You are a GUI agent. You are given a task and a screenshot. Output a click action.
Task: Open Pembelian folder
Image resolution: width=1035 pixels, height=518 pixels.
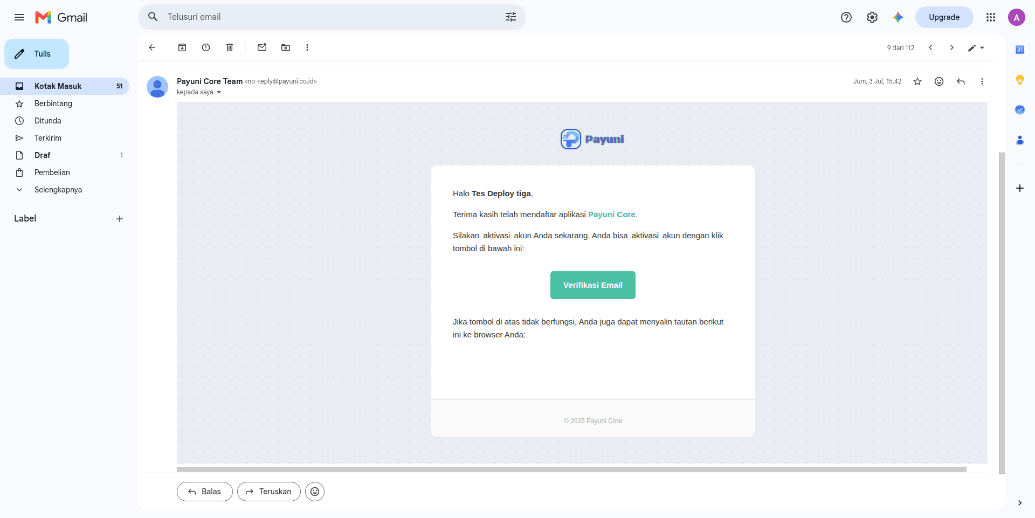coord(65,172)
